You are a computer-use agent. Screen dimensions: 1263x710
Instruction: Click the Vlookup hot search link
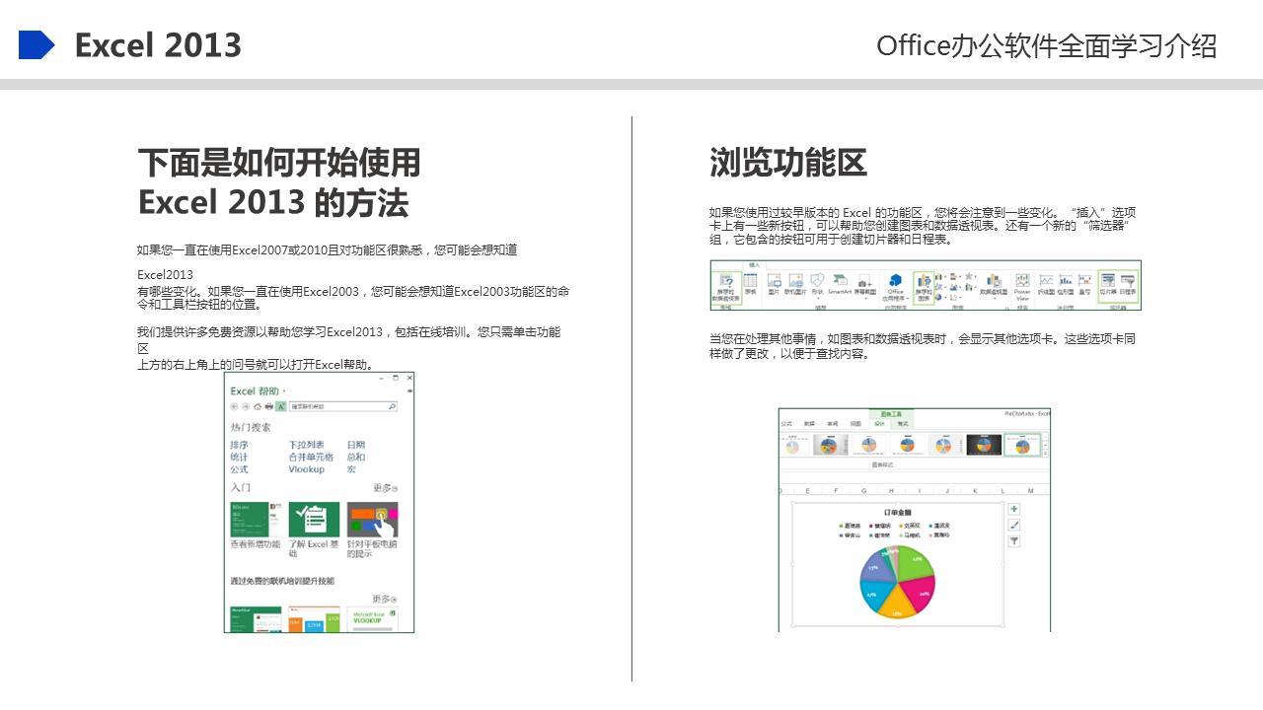(x=307, y=470)
